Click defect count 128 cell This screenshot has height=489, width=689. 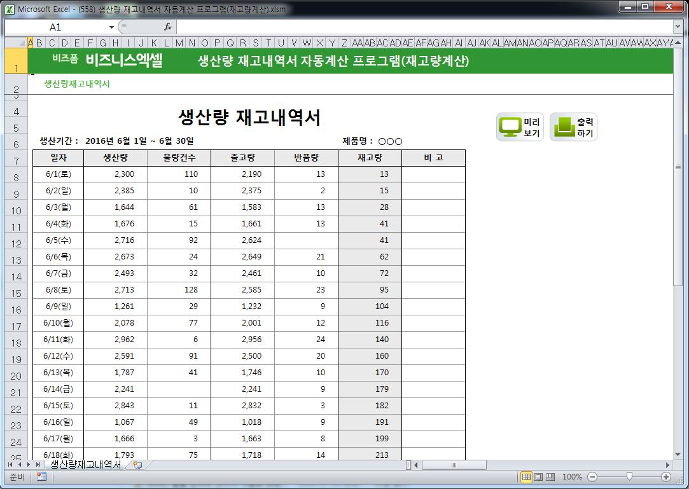(x=179, y=290)
